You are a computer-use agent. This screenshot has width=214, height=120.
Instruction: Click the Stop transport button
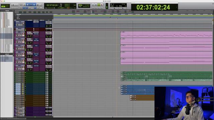tap(96, 5)
